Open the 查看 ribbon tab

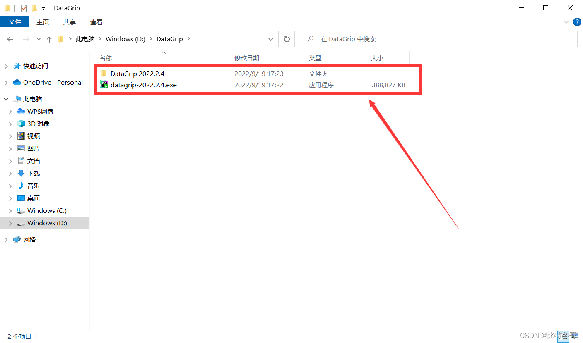pyautogui.click(x=96, y=22)
